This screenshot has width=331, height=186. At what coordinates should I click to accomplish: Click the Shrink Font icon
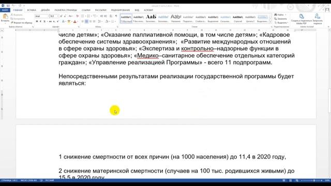pyautogui.click(x=65, y=16)
